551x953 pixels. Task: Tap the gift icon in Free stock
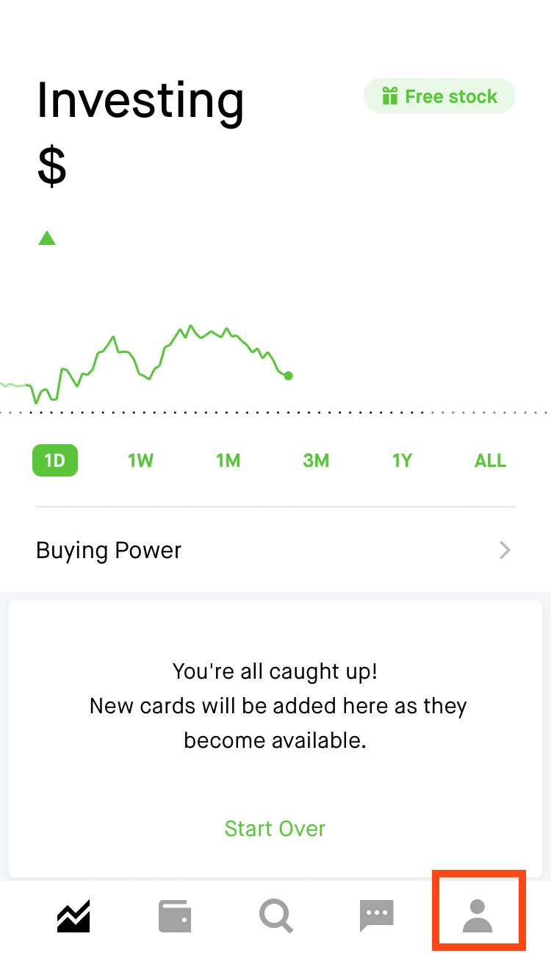click(x=389, y=96)
